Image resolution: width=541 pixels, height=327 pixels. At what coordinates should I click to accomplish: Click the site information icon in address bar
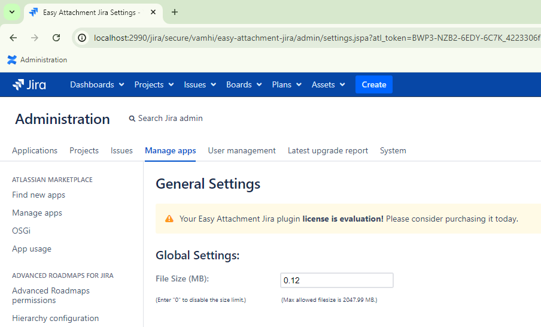point(83,38)
